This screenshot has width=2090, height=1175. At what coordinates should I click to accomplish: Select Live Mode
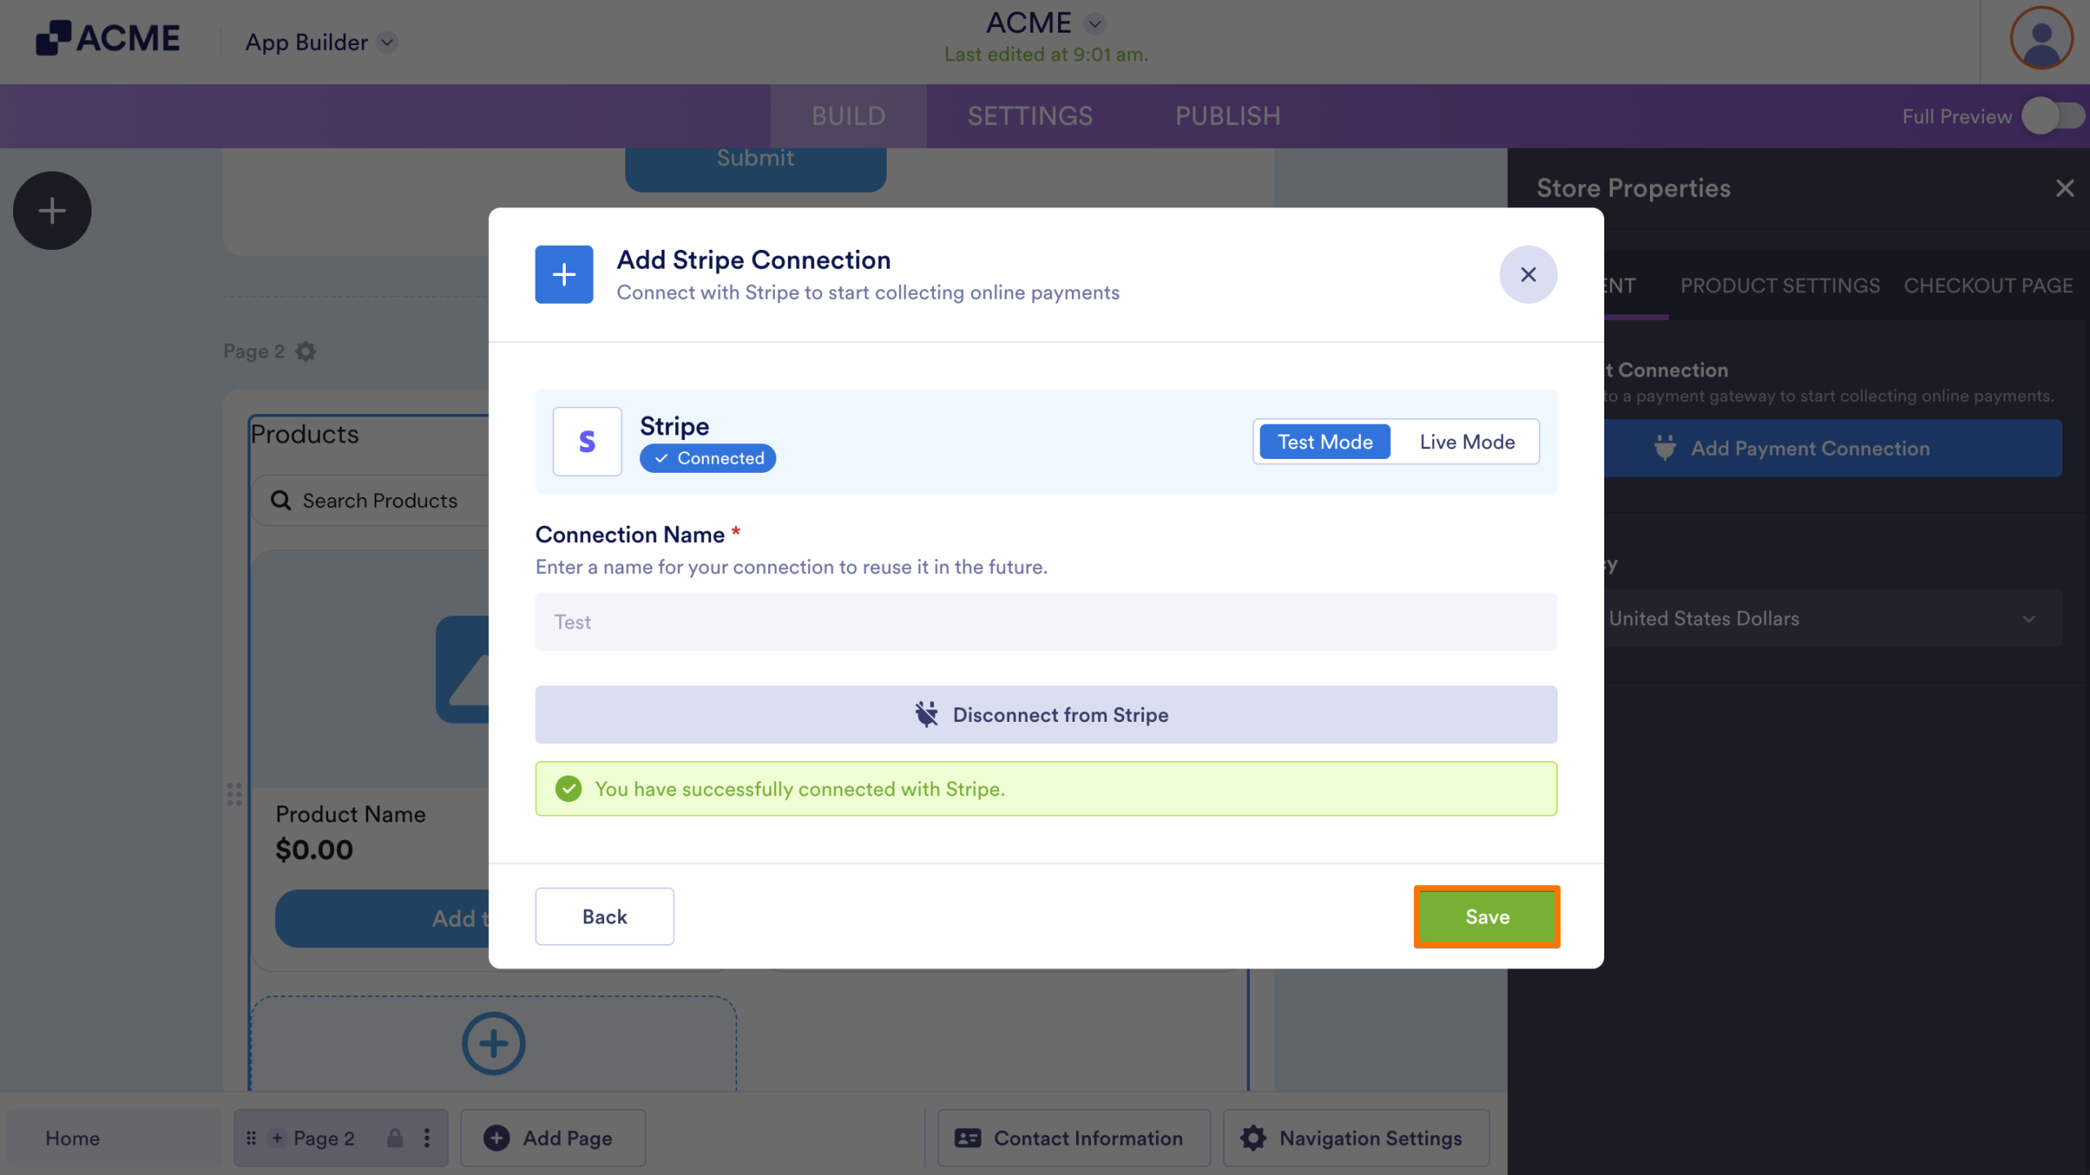[x=1467, y=442]
